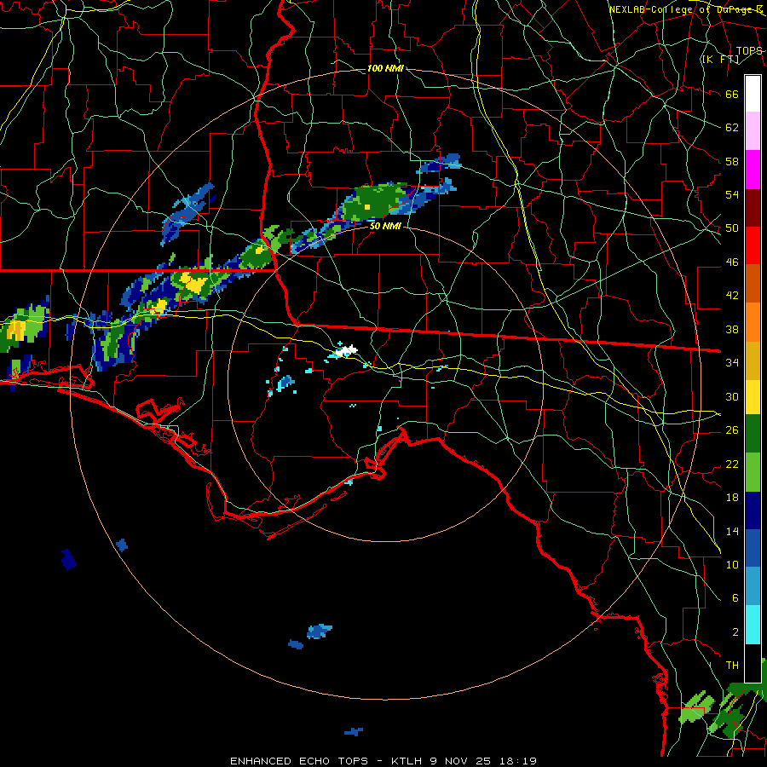The image size is (767, 767).
Task: Select the light pink legend swatch
Action: coord(753,131)
